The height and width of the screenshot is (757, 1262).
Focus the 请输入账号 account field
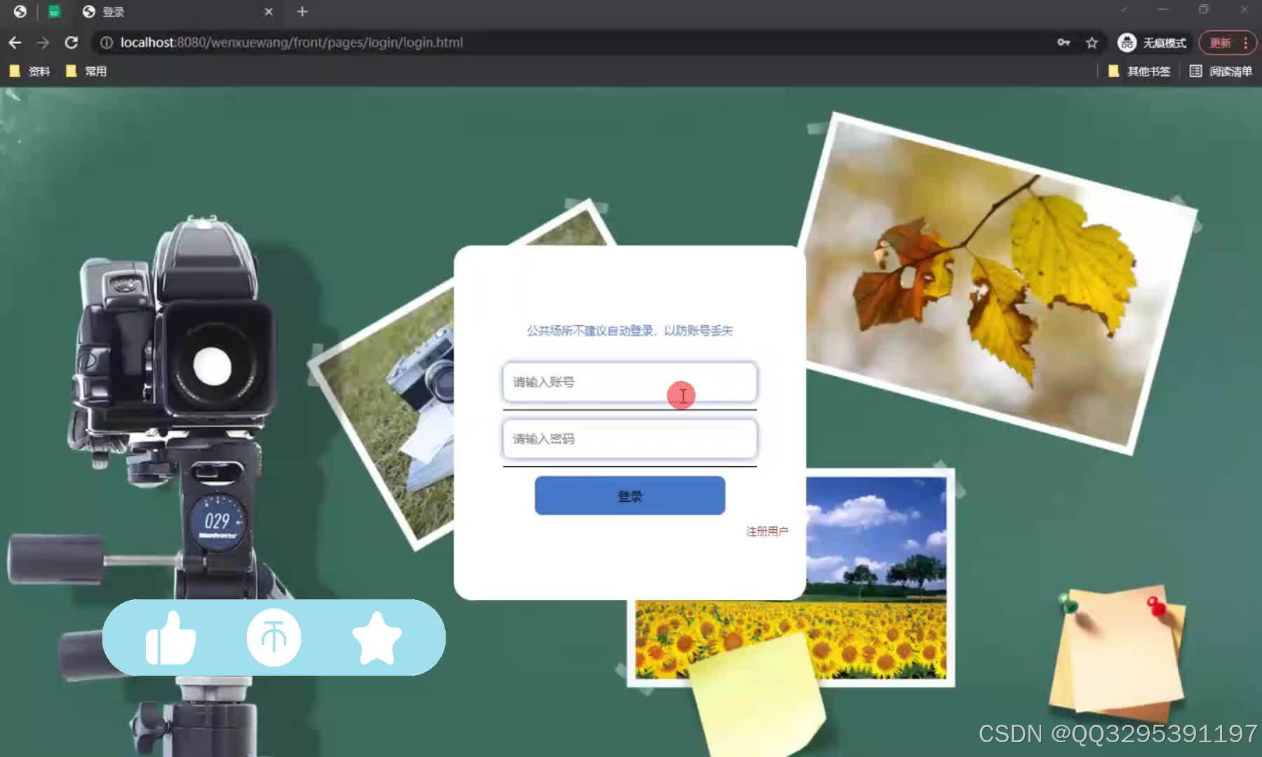(x=630, y=382)
